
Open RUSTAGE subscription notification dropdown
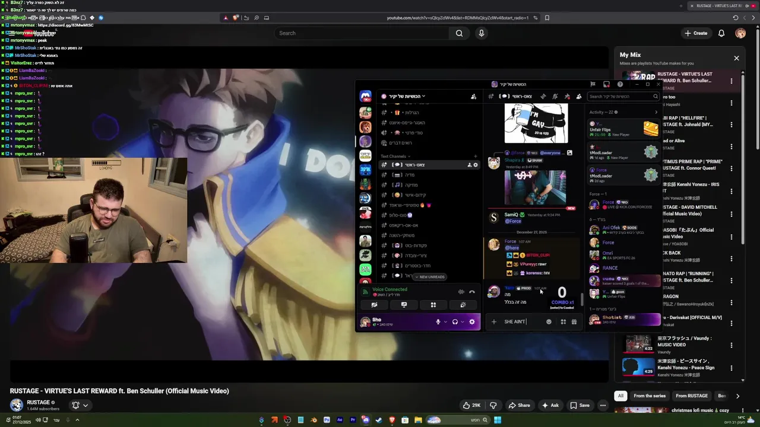pyautogui.click(x=80, y=405)
